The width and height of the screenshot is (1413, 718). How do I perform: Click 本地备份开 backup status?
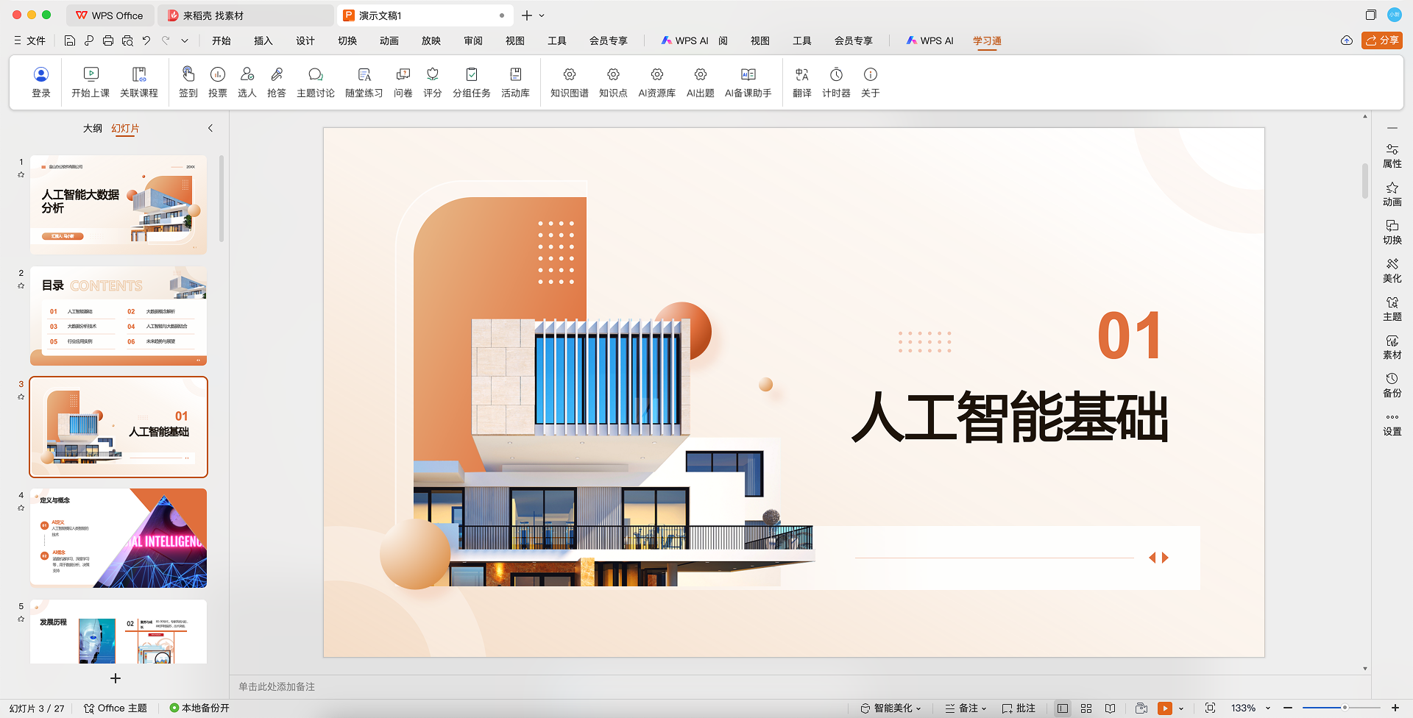(x=199, y=708)
